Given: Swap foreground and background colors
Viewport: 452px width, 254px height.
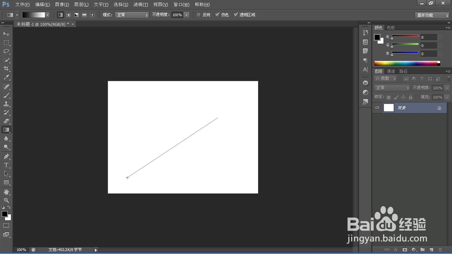Looking at the screenshot, I should [9, 207].
